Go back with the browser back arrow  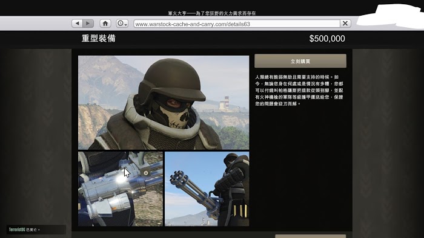pos(77,24)
